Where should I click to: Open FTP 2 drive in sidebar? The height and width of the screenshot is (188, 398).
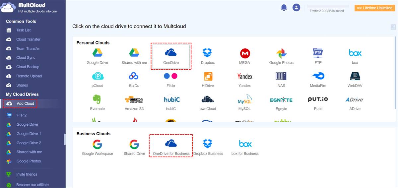pos(21,115)
